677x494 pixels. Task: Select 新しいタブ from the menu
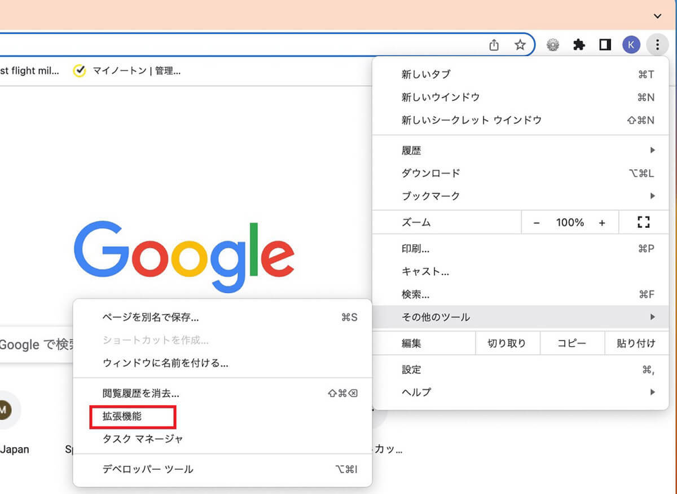click(x=520, y=74)
